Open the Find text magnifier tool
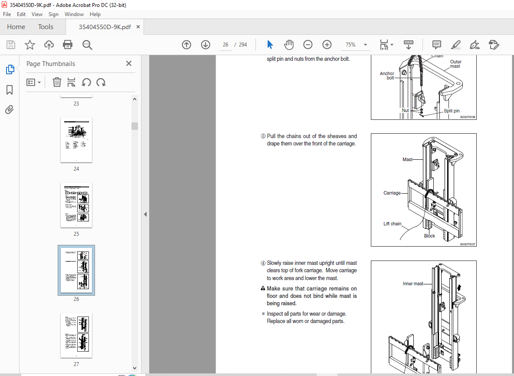 pyautogui.click(x=87, y=45)
